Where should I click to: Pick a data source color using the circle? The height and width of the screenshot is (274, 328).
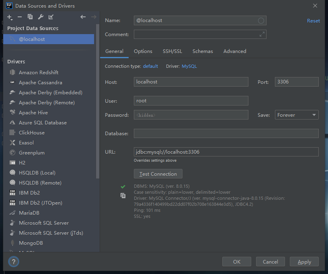coord(261,20)
